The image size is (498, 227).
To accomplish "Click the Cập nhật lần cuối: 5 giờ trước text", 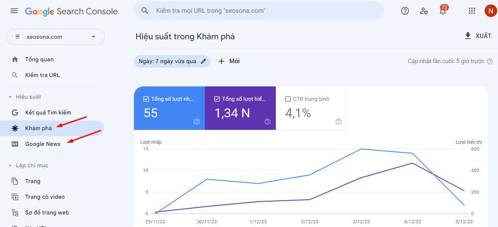I will pyautogui.click(x=446, y=62).
